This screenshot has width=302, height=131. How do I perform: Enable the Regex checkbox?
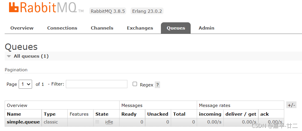[135, 84]
